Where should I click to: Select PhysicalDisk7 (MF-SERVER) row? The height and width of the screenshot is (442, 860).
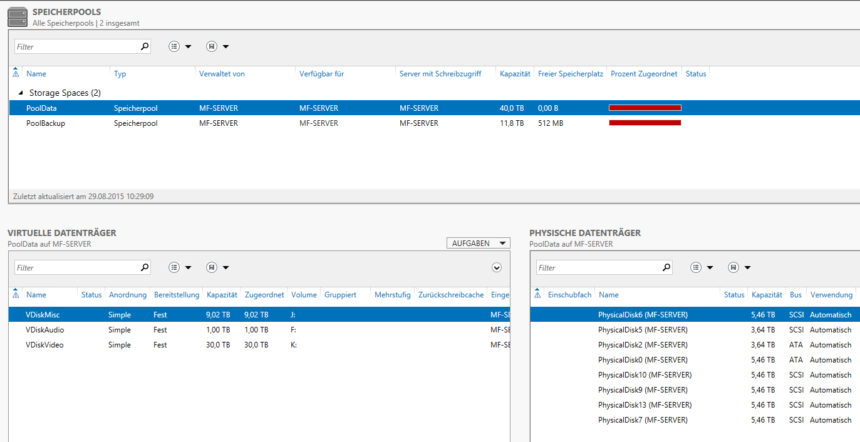[695, 419]
